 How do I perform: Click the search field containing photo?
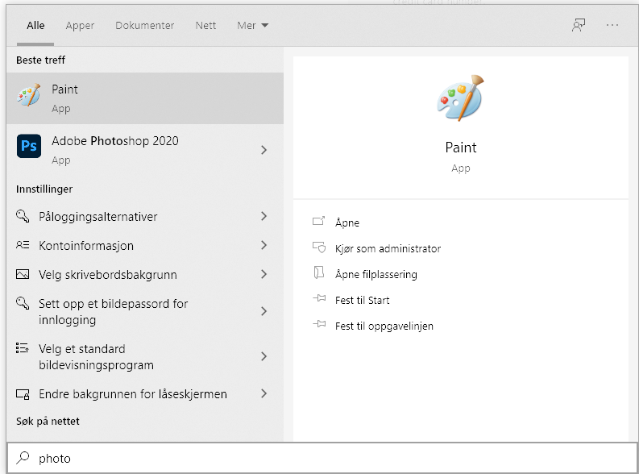coord(322,458)
